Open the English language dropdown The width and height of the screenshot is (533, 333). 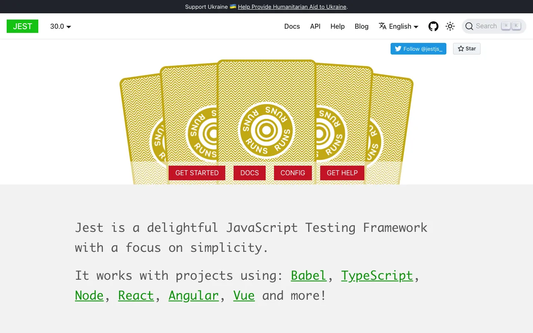tap(401, 26)
